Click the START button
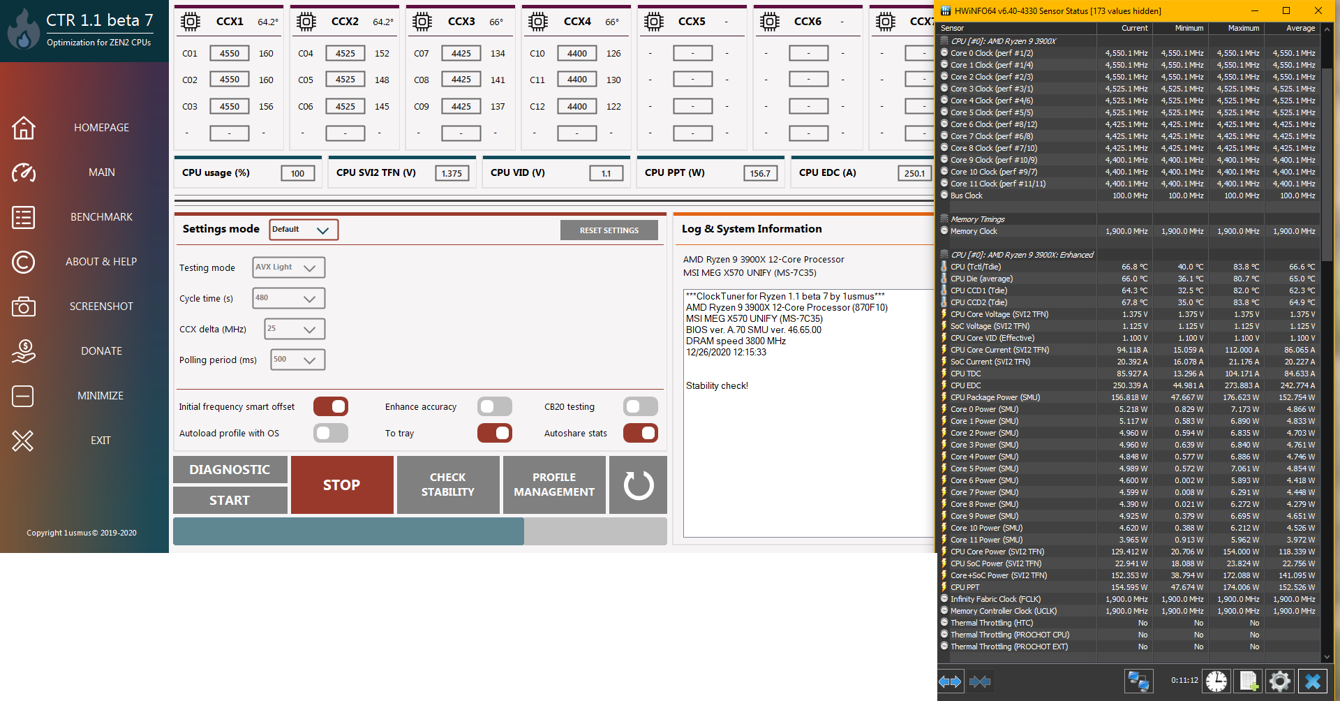 [230, 501]
